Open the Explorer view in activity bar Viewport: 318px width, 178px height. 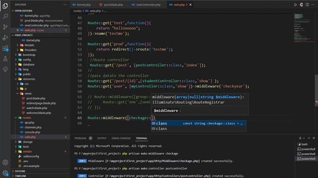coord(5,6)
